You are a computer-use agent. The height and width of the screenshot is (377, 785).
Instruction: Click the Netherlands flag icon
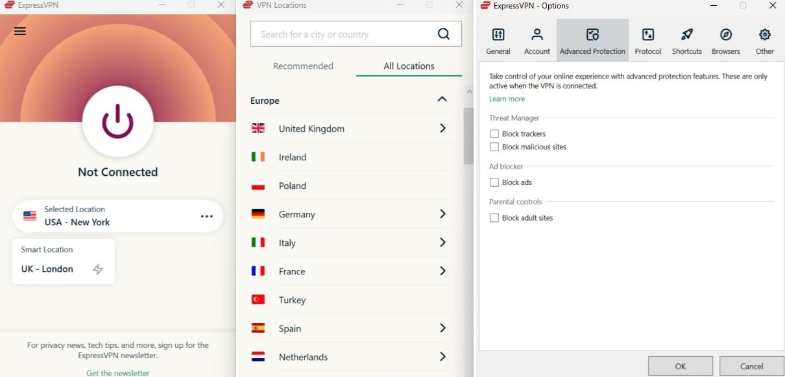(258, 357)
